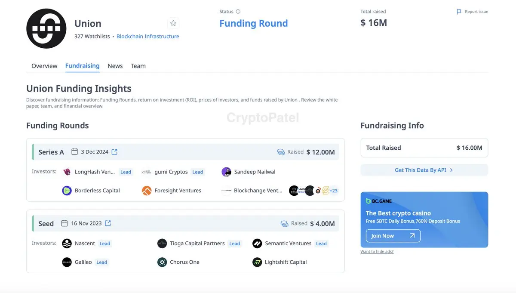516x293 pixels.
Task: Open the Blockchain Infrastructure category link
Action: click(148, 37)
